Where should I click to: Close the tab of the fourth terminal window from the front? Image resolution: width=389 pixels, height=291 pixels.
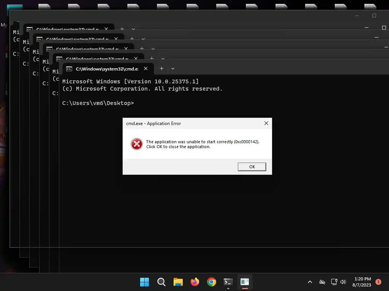(x=116, y=39)
